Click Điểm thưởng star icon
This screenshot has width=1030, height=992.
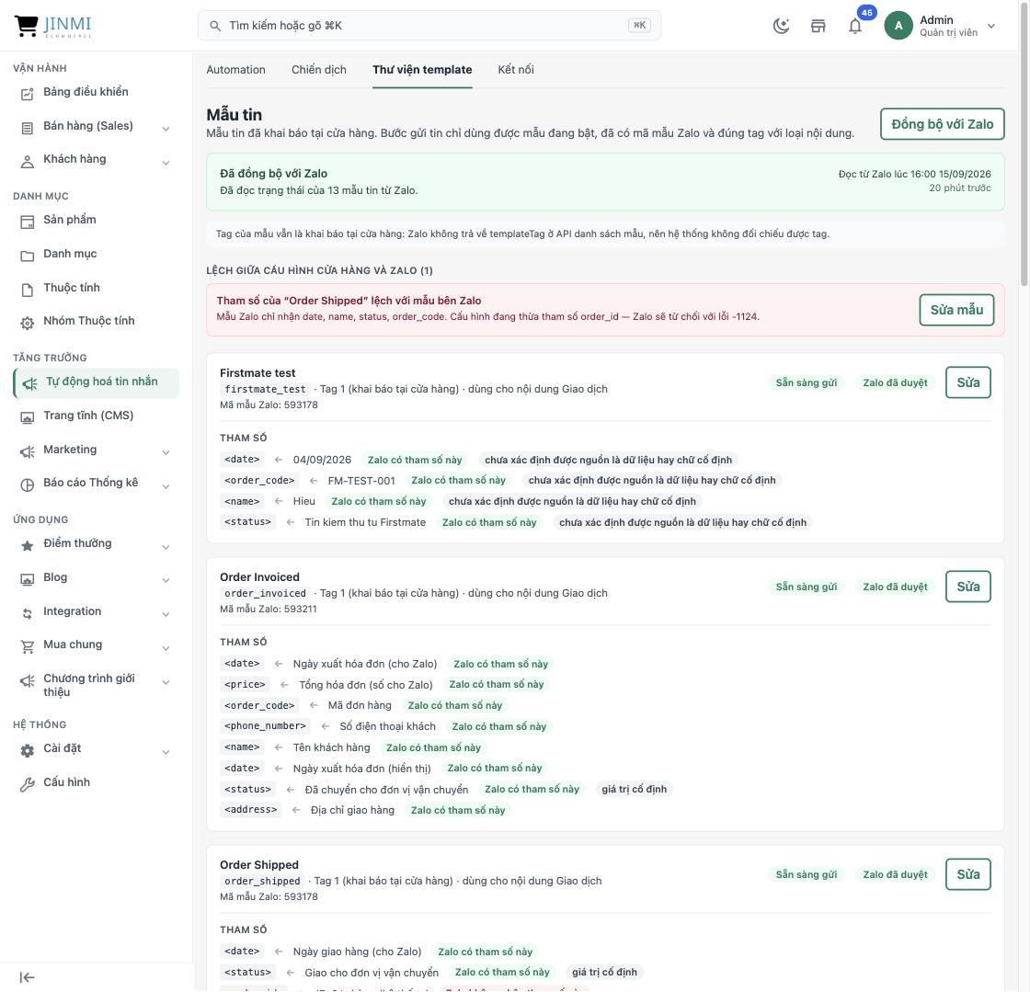pyautogui.click(x=27, y=545)
